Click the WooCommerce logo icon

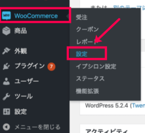(6, 16)
